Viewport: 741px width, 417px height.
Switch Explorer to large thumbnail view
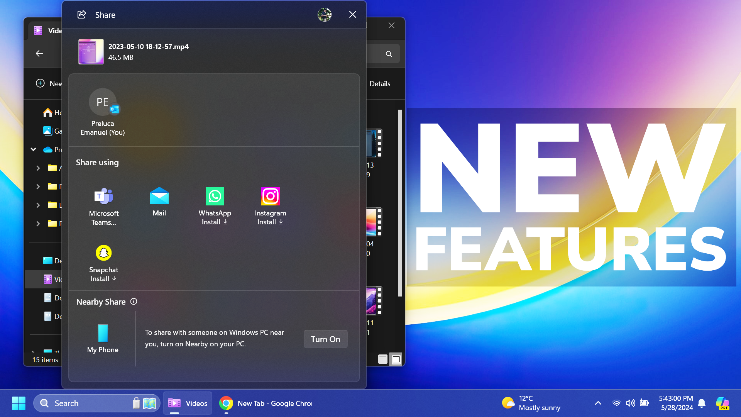(396, 359)
